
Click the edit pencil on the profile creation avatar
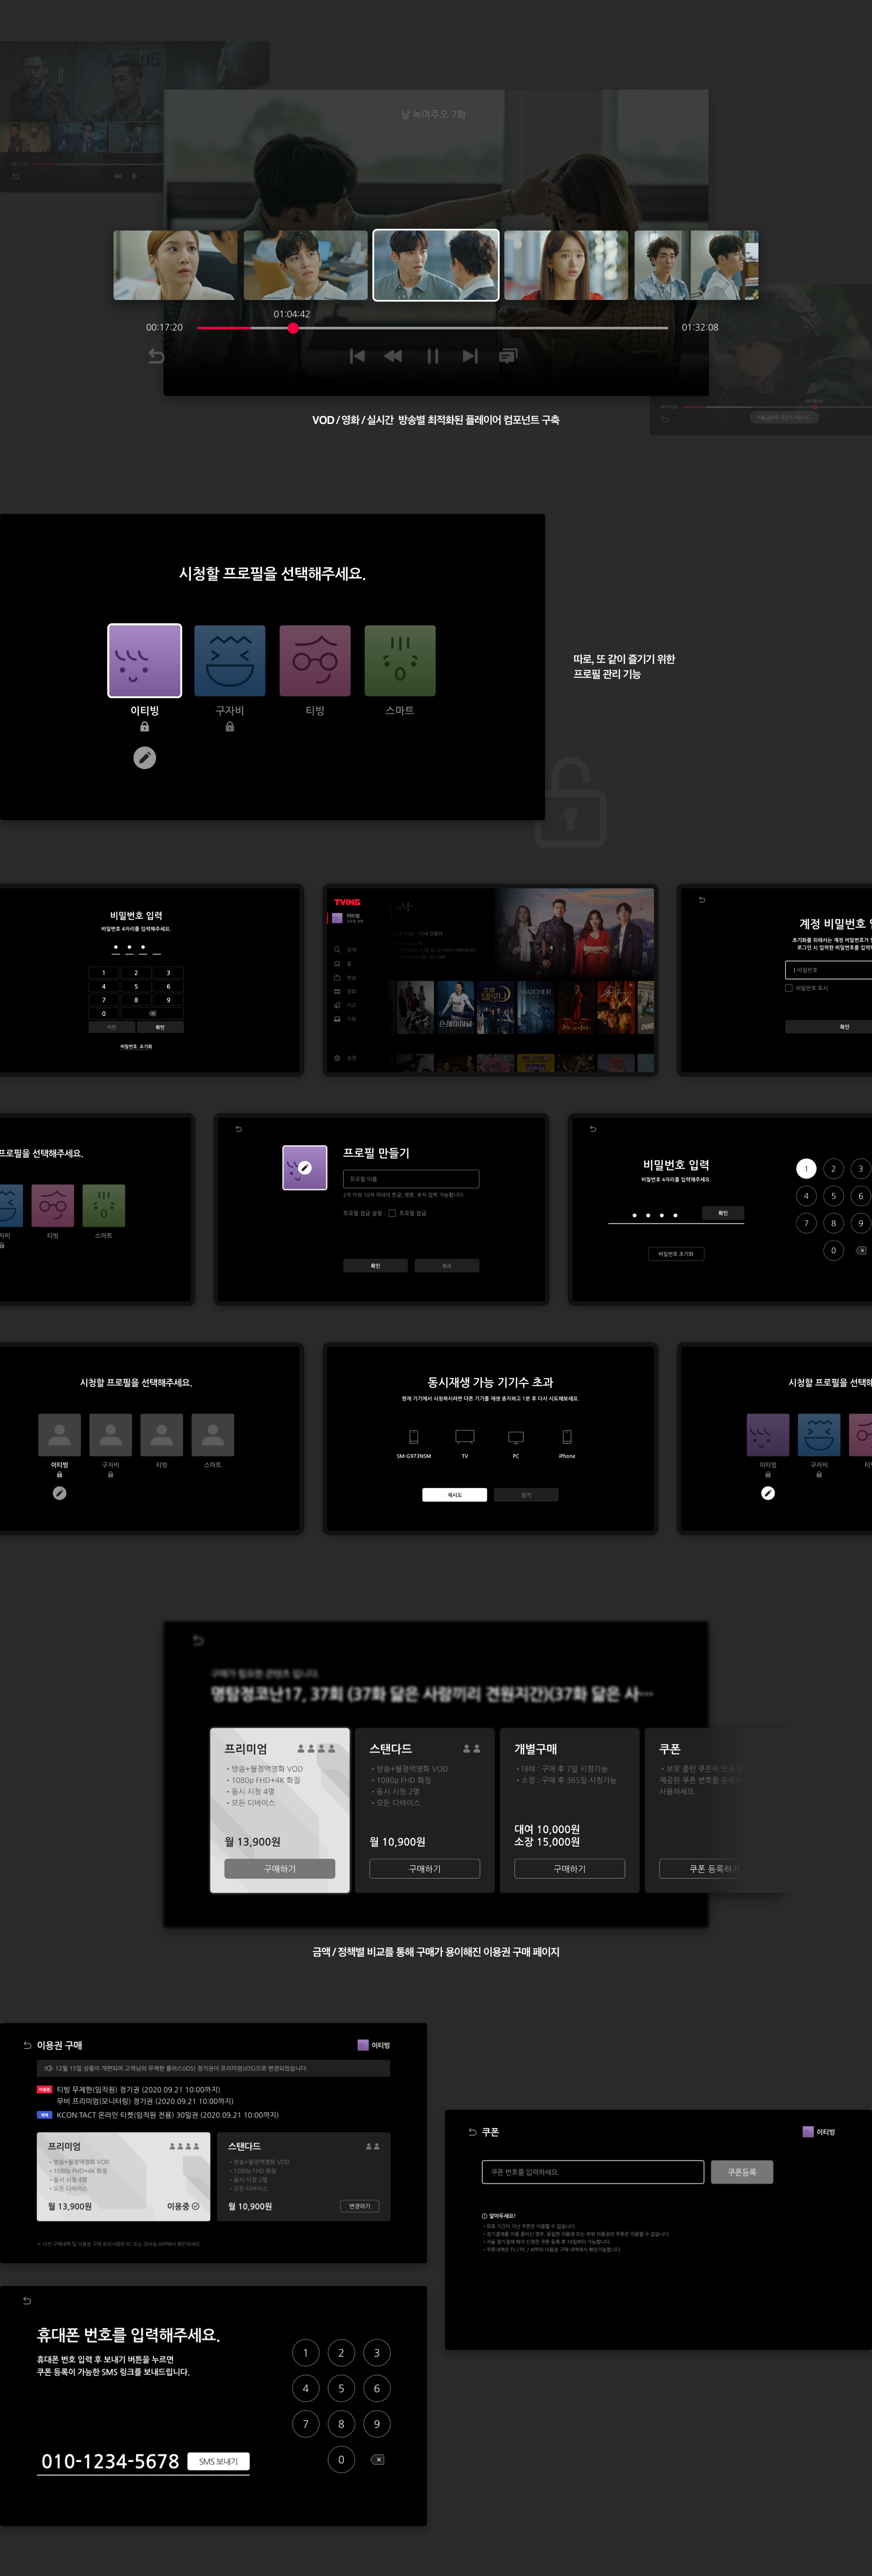tap(305, 1168)
